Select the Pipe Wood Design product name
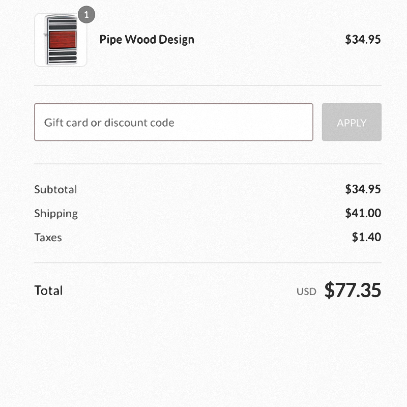 pos(147,40)
